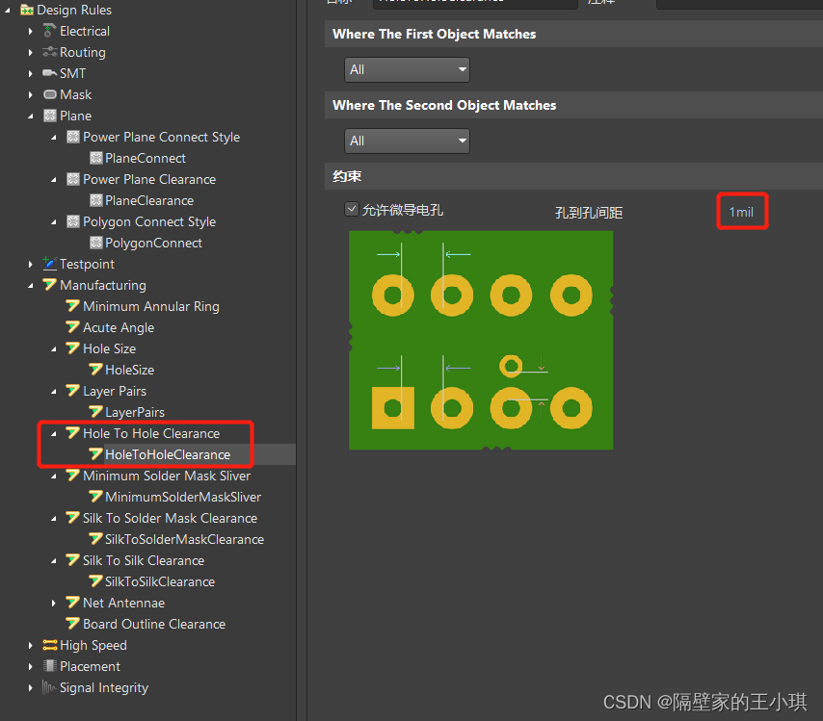This screenshot has height=721, width=823.
Task: Expand the Net Antennae node
Action: click(x=54, y=603)
